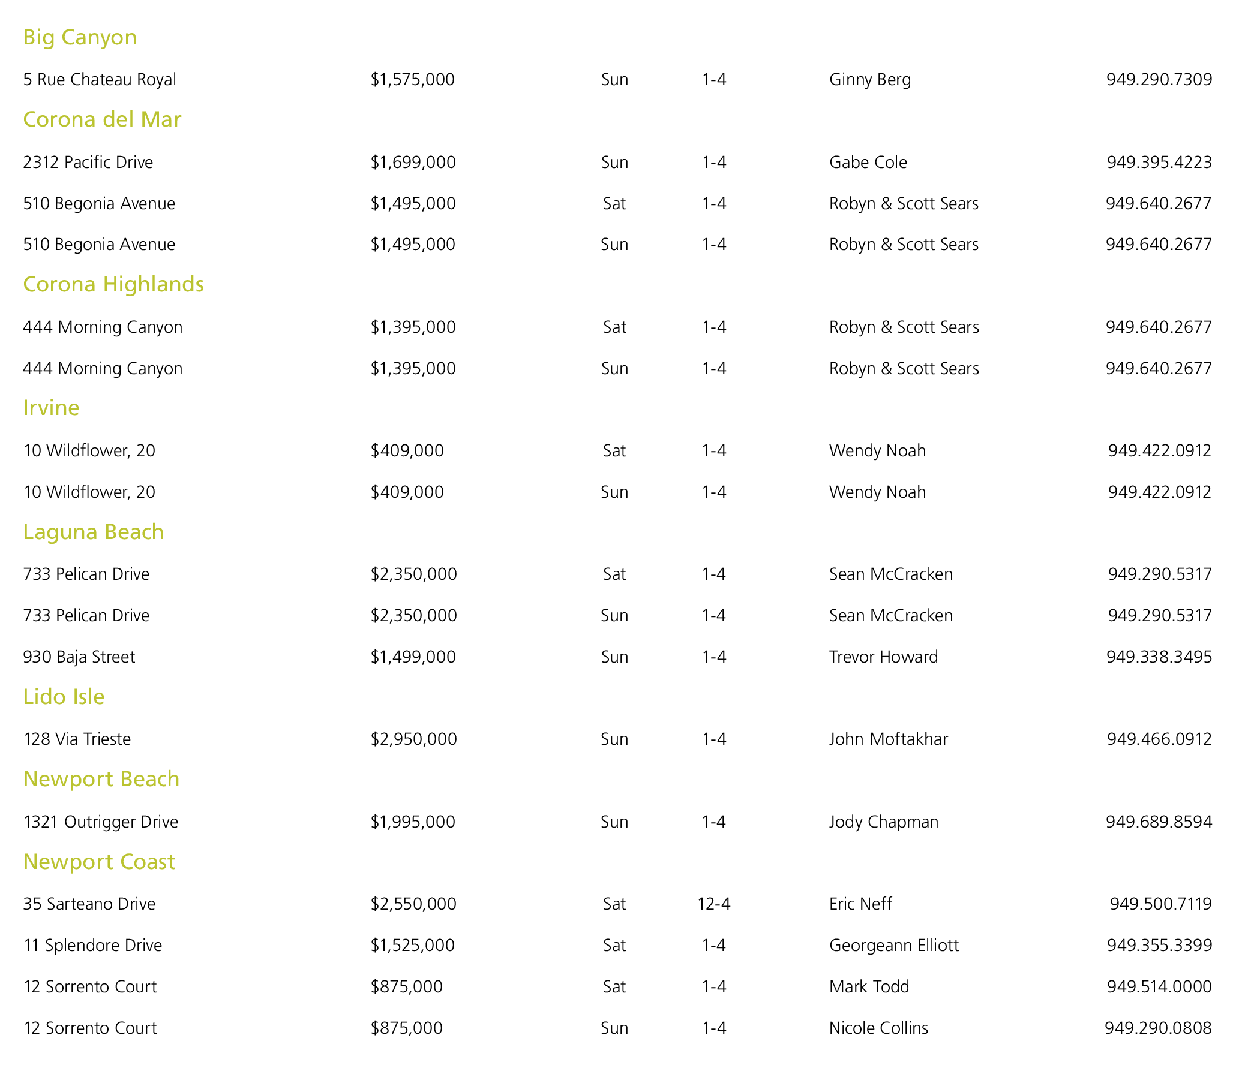This screenshot has height=1065, width=1254.
Task: Click the 128 Via Trieste address
Action: click(x=77, y=739)
